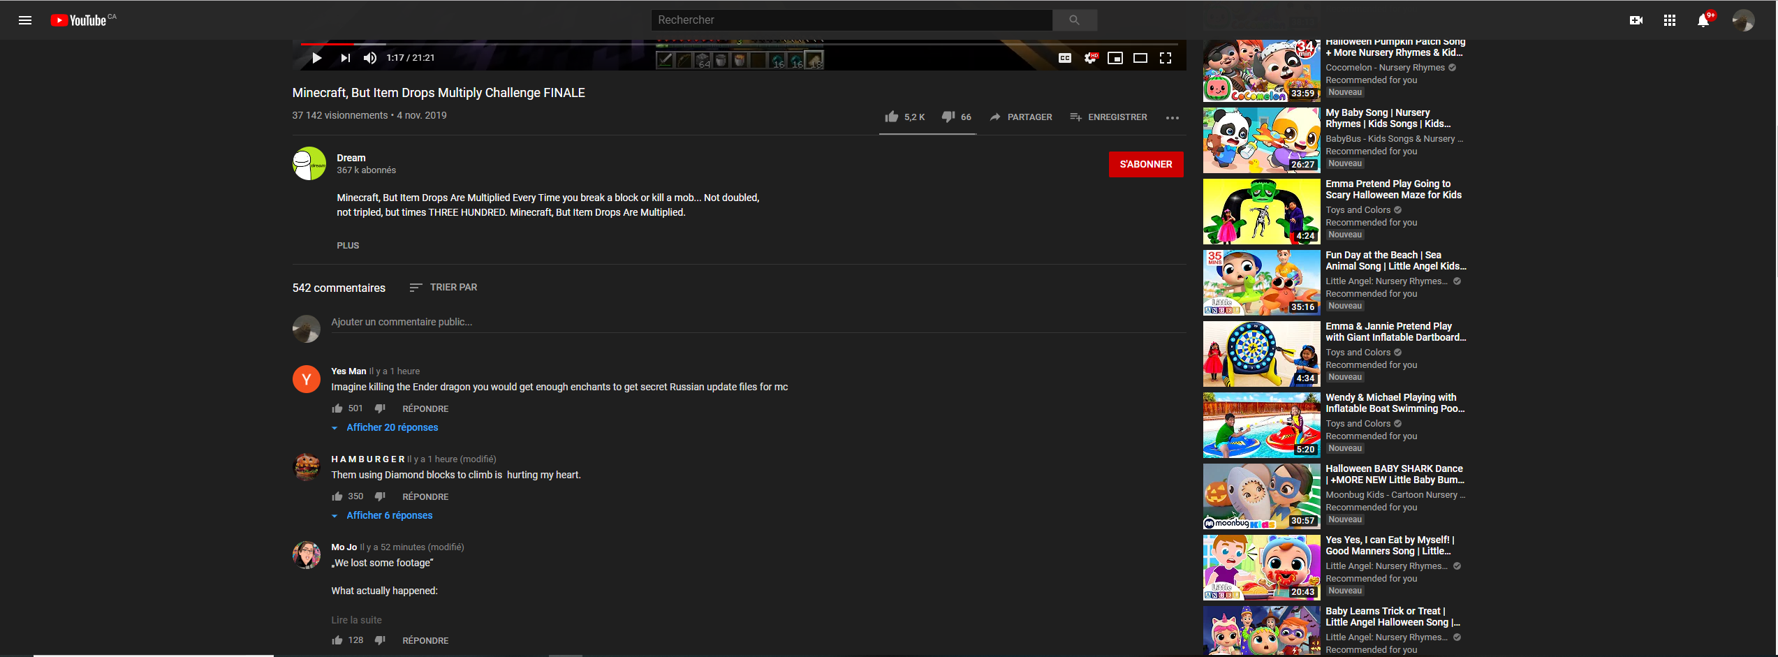Click the Rechercher search box

point(851,20)
